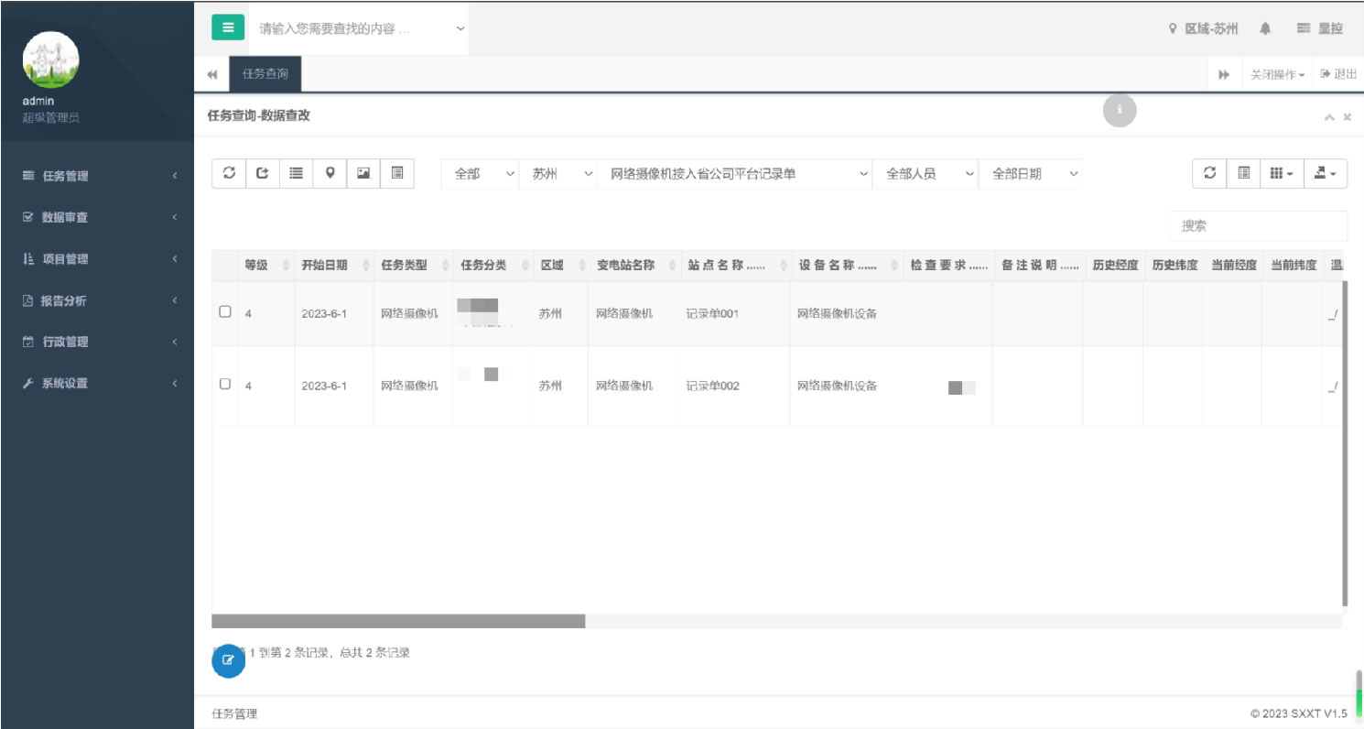Expand 任务管理 in the sidebar menu
1364x729 pixels.
tap(97, 176)
